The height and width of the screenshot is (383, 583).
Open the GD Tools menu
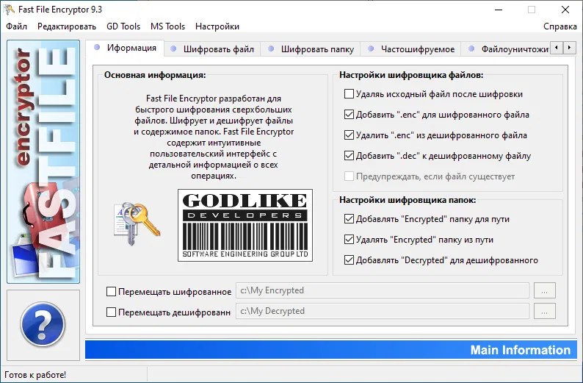point(123,26)
